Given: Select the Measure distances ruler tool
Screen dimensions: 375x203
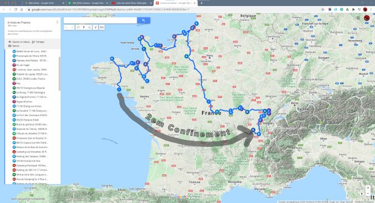Looking at the screenshot, I should pos(101,28).
